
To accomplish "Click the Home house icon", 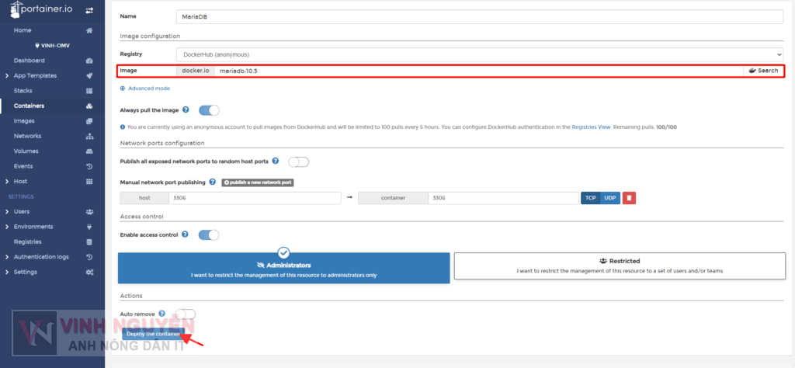I will tap(89, 30).
